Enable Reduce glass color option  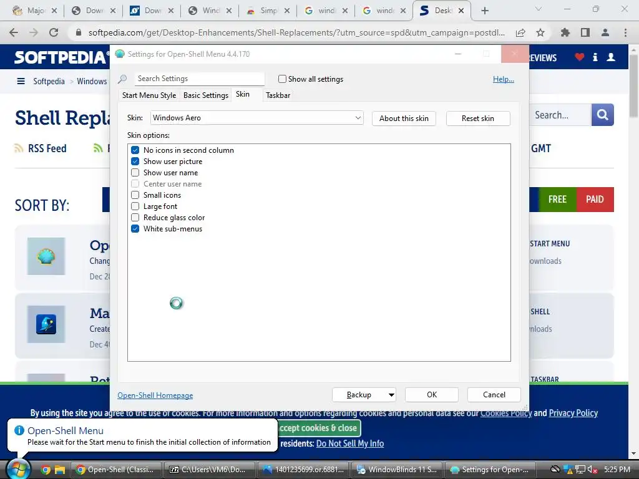(135, 218)
